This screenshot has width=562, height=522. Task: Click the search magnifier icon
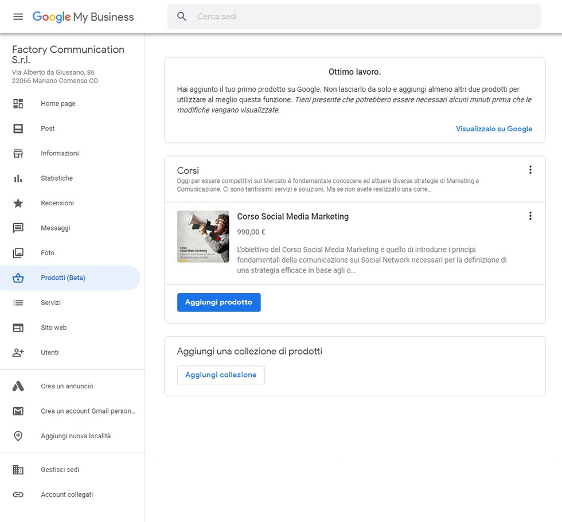click(182, 17)
